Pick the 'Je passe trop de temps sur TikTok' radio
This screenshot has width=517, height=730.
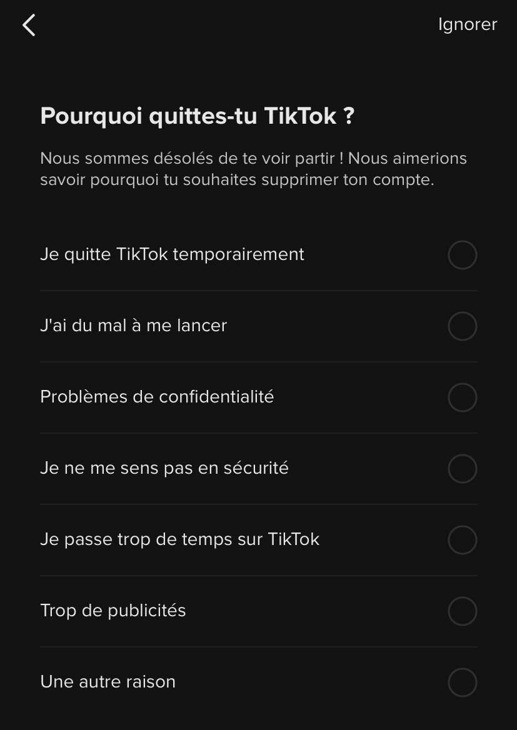click(x=462, y=540)
